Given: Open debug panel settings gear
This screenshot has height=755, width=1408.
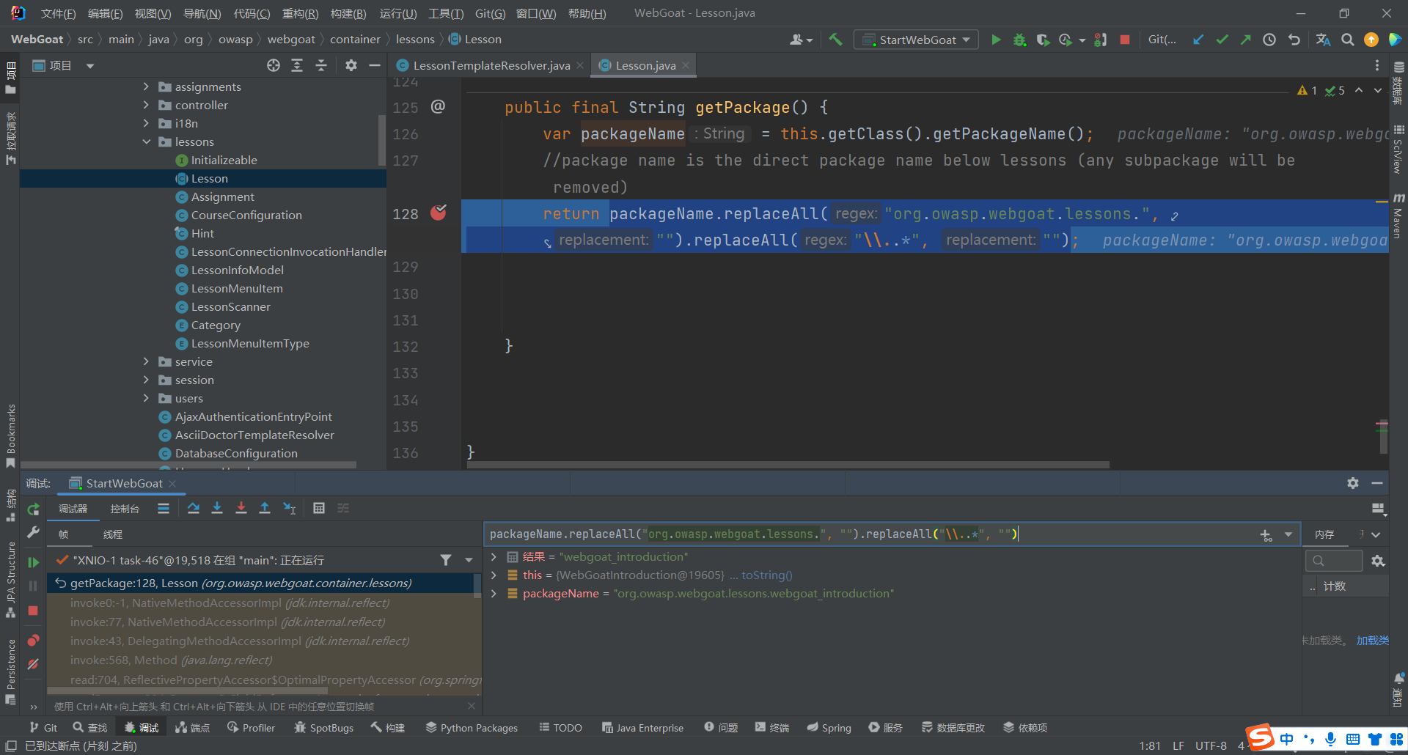Looking at the screenshot, I should (x=1353, y=483).
